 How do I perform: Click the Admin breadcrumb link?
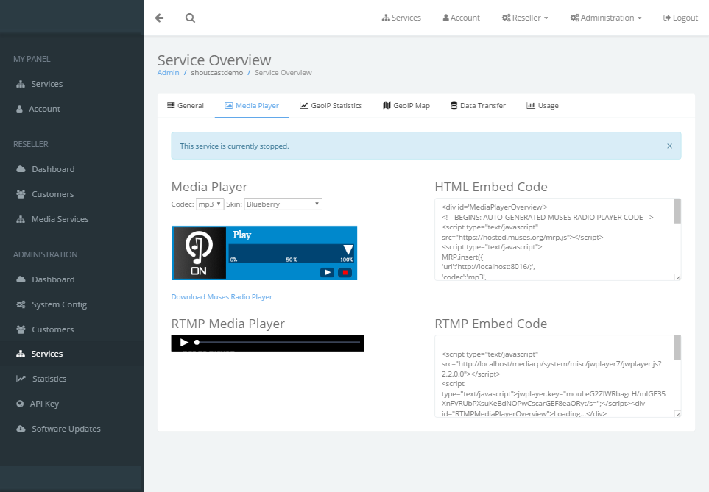168,72
